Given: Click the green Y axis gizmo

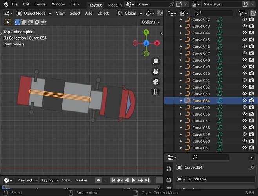Looking at the screenshot, I should click(146, 32).
